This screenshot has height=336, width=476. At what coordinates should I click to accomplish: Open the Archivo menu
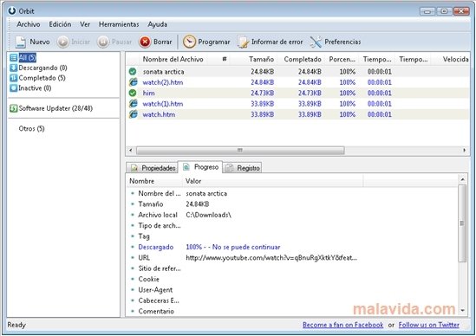click(29, 24)
